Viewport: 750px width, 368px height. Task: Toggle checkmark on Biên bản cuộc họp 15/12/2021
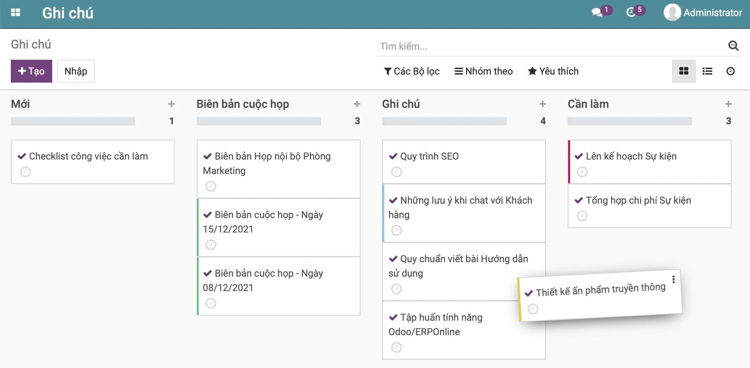tap(207, 215)
